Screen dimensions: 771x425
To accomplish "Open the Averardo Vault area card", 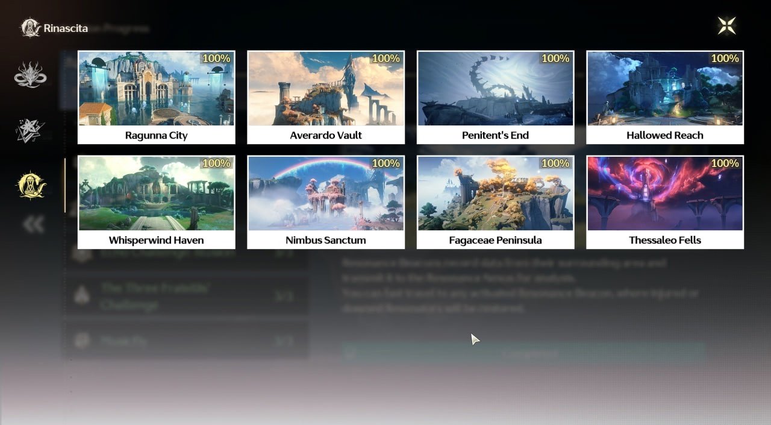I will tap(326, 98).
